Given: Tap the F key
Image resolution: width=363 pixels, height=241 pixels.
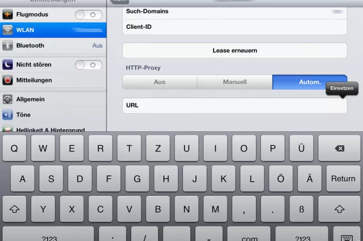Looking at the screenshot, I should 109,179.
